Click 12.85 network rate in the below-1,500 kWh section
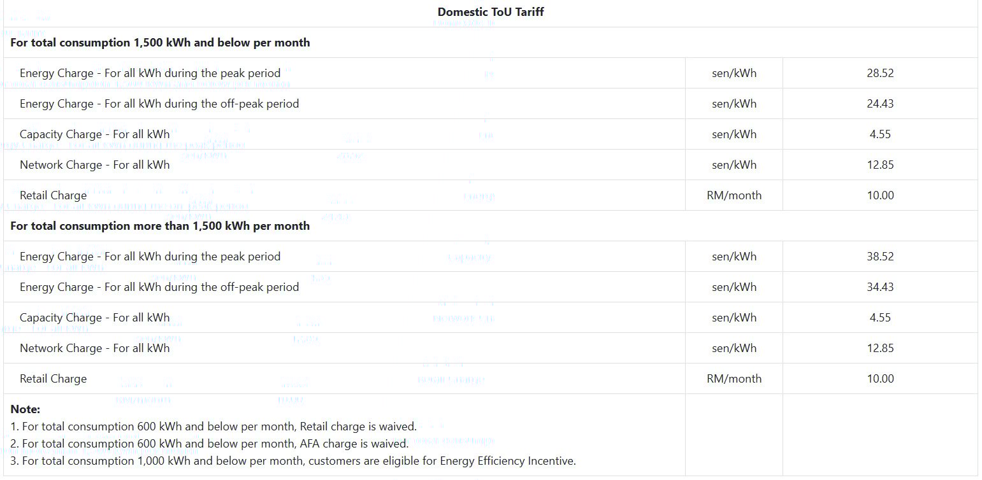The width and height of the screenshot is (982, 480). [x=879, y=165]
